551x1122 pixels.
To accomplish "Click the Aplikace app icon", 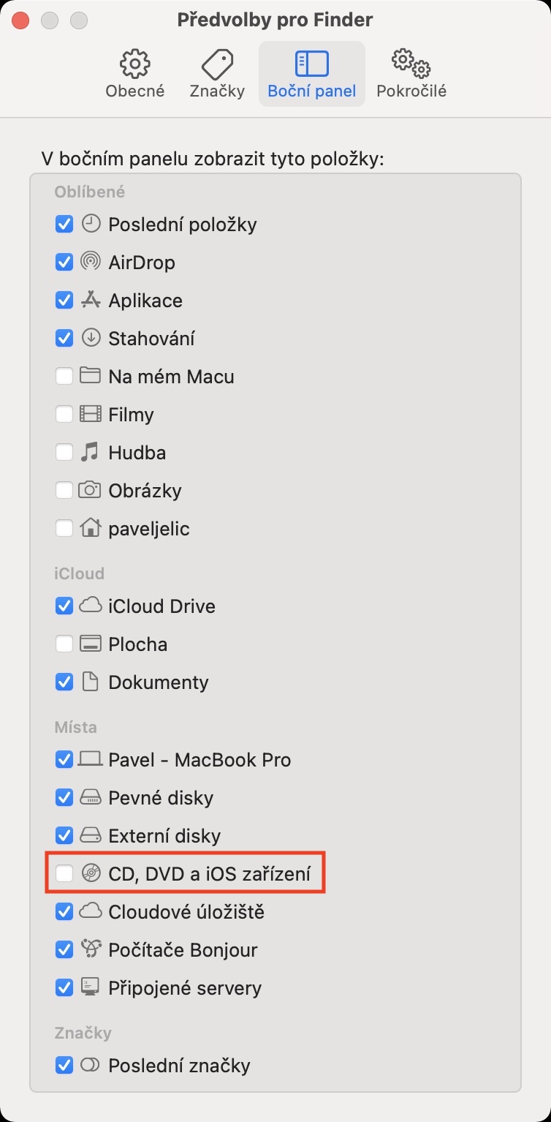I will pos(90,300).
